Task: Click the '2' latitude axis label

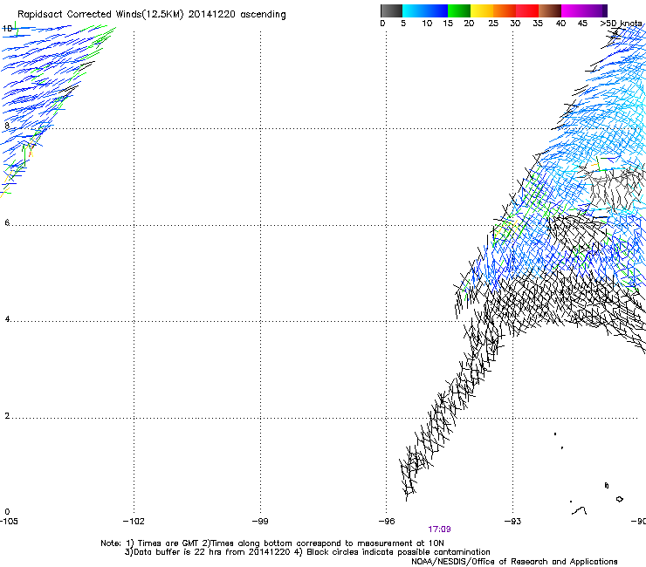Action: [7, 416]
